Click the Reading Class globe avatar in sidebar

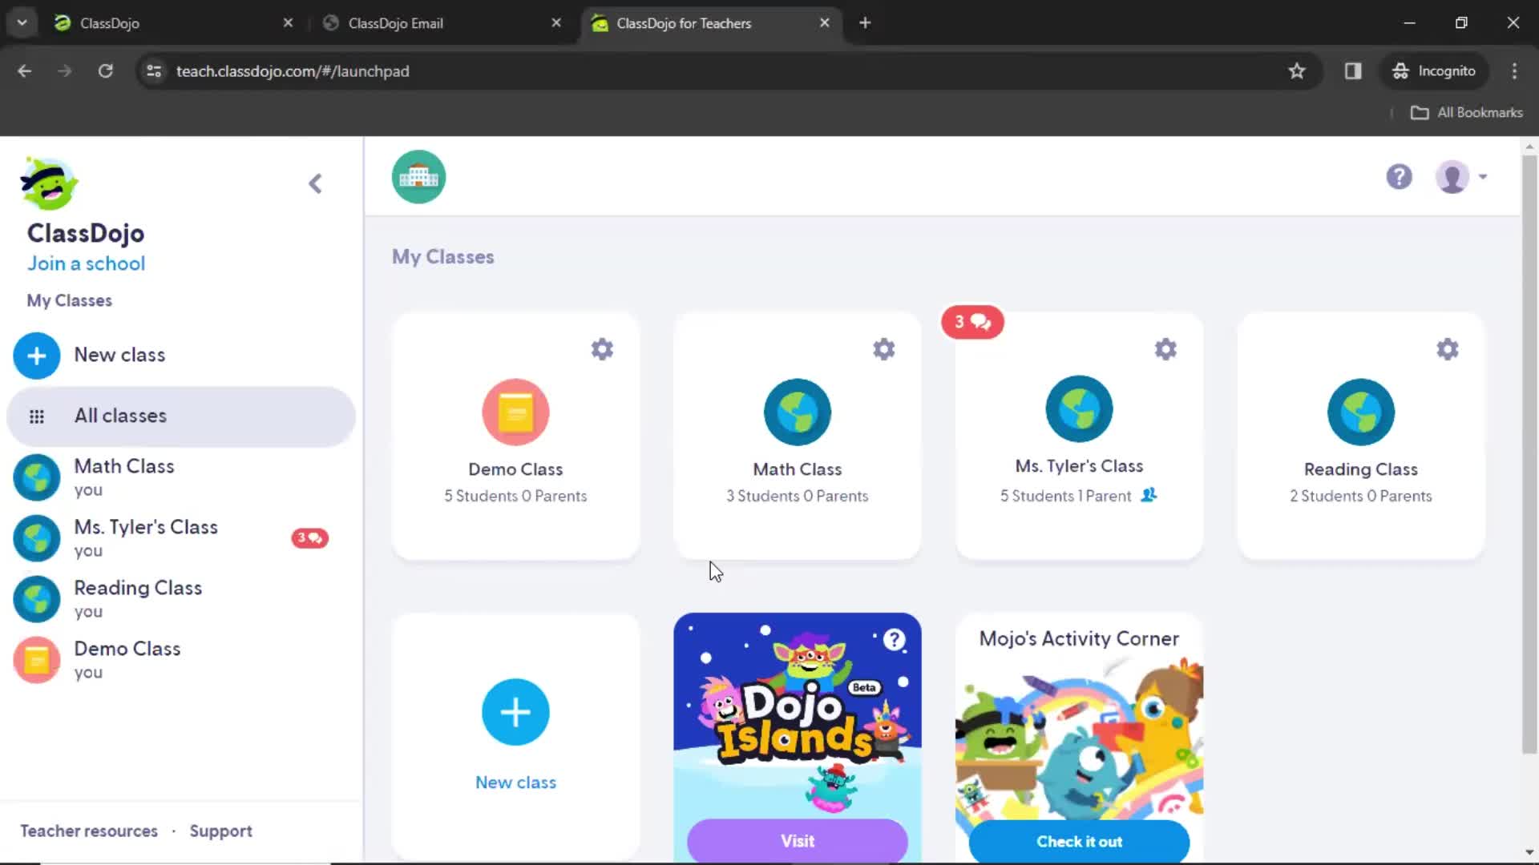(x=37, y=599)
